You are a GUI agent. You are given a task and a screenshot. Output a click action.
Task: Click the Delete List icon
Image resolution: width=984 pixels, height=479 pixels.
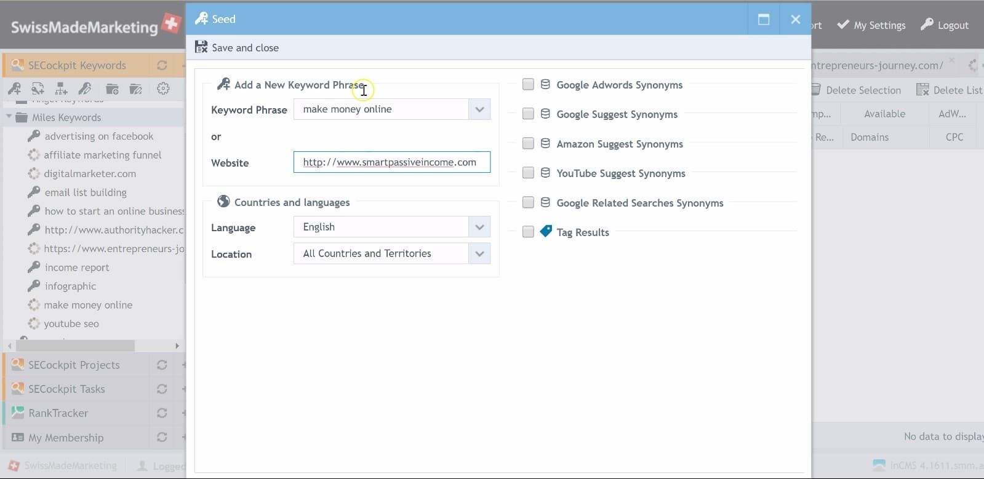922,90
